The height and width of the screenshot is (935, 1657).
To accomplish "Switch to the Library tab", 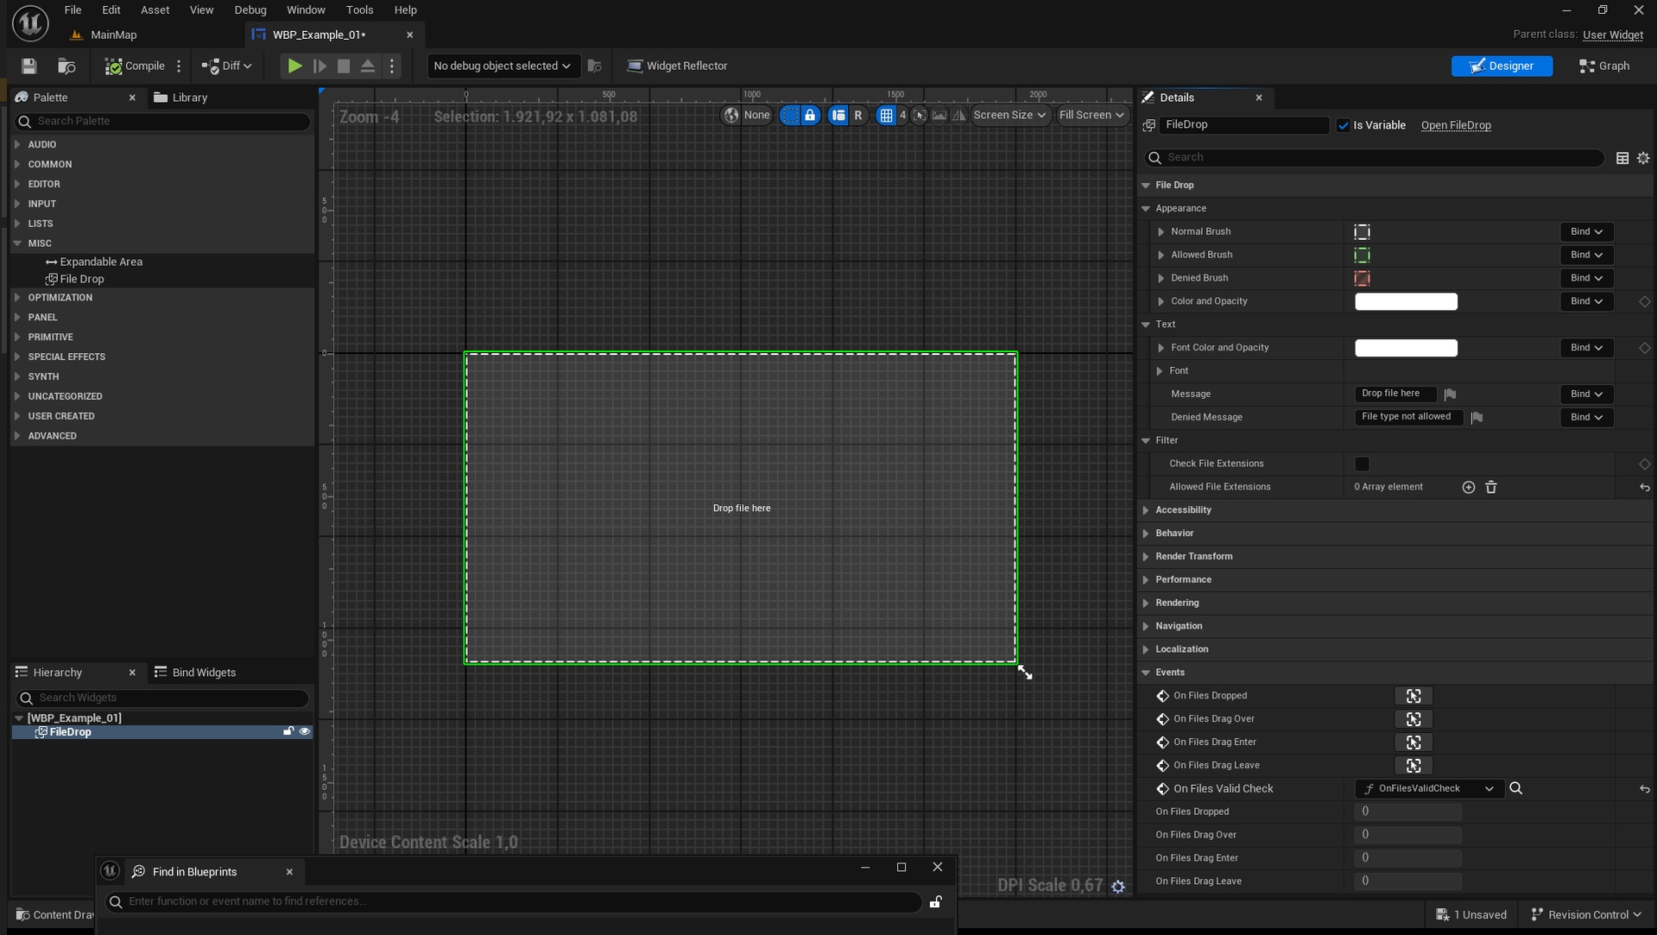I will point(181,98).
